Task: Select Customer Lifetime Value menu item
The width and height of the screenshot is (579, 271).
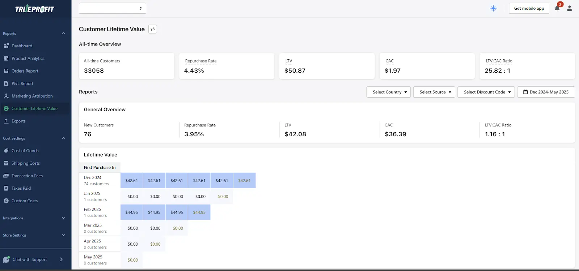Action: [x=35, y=108]
